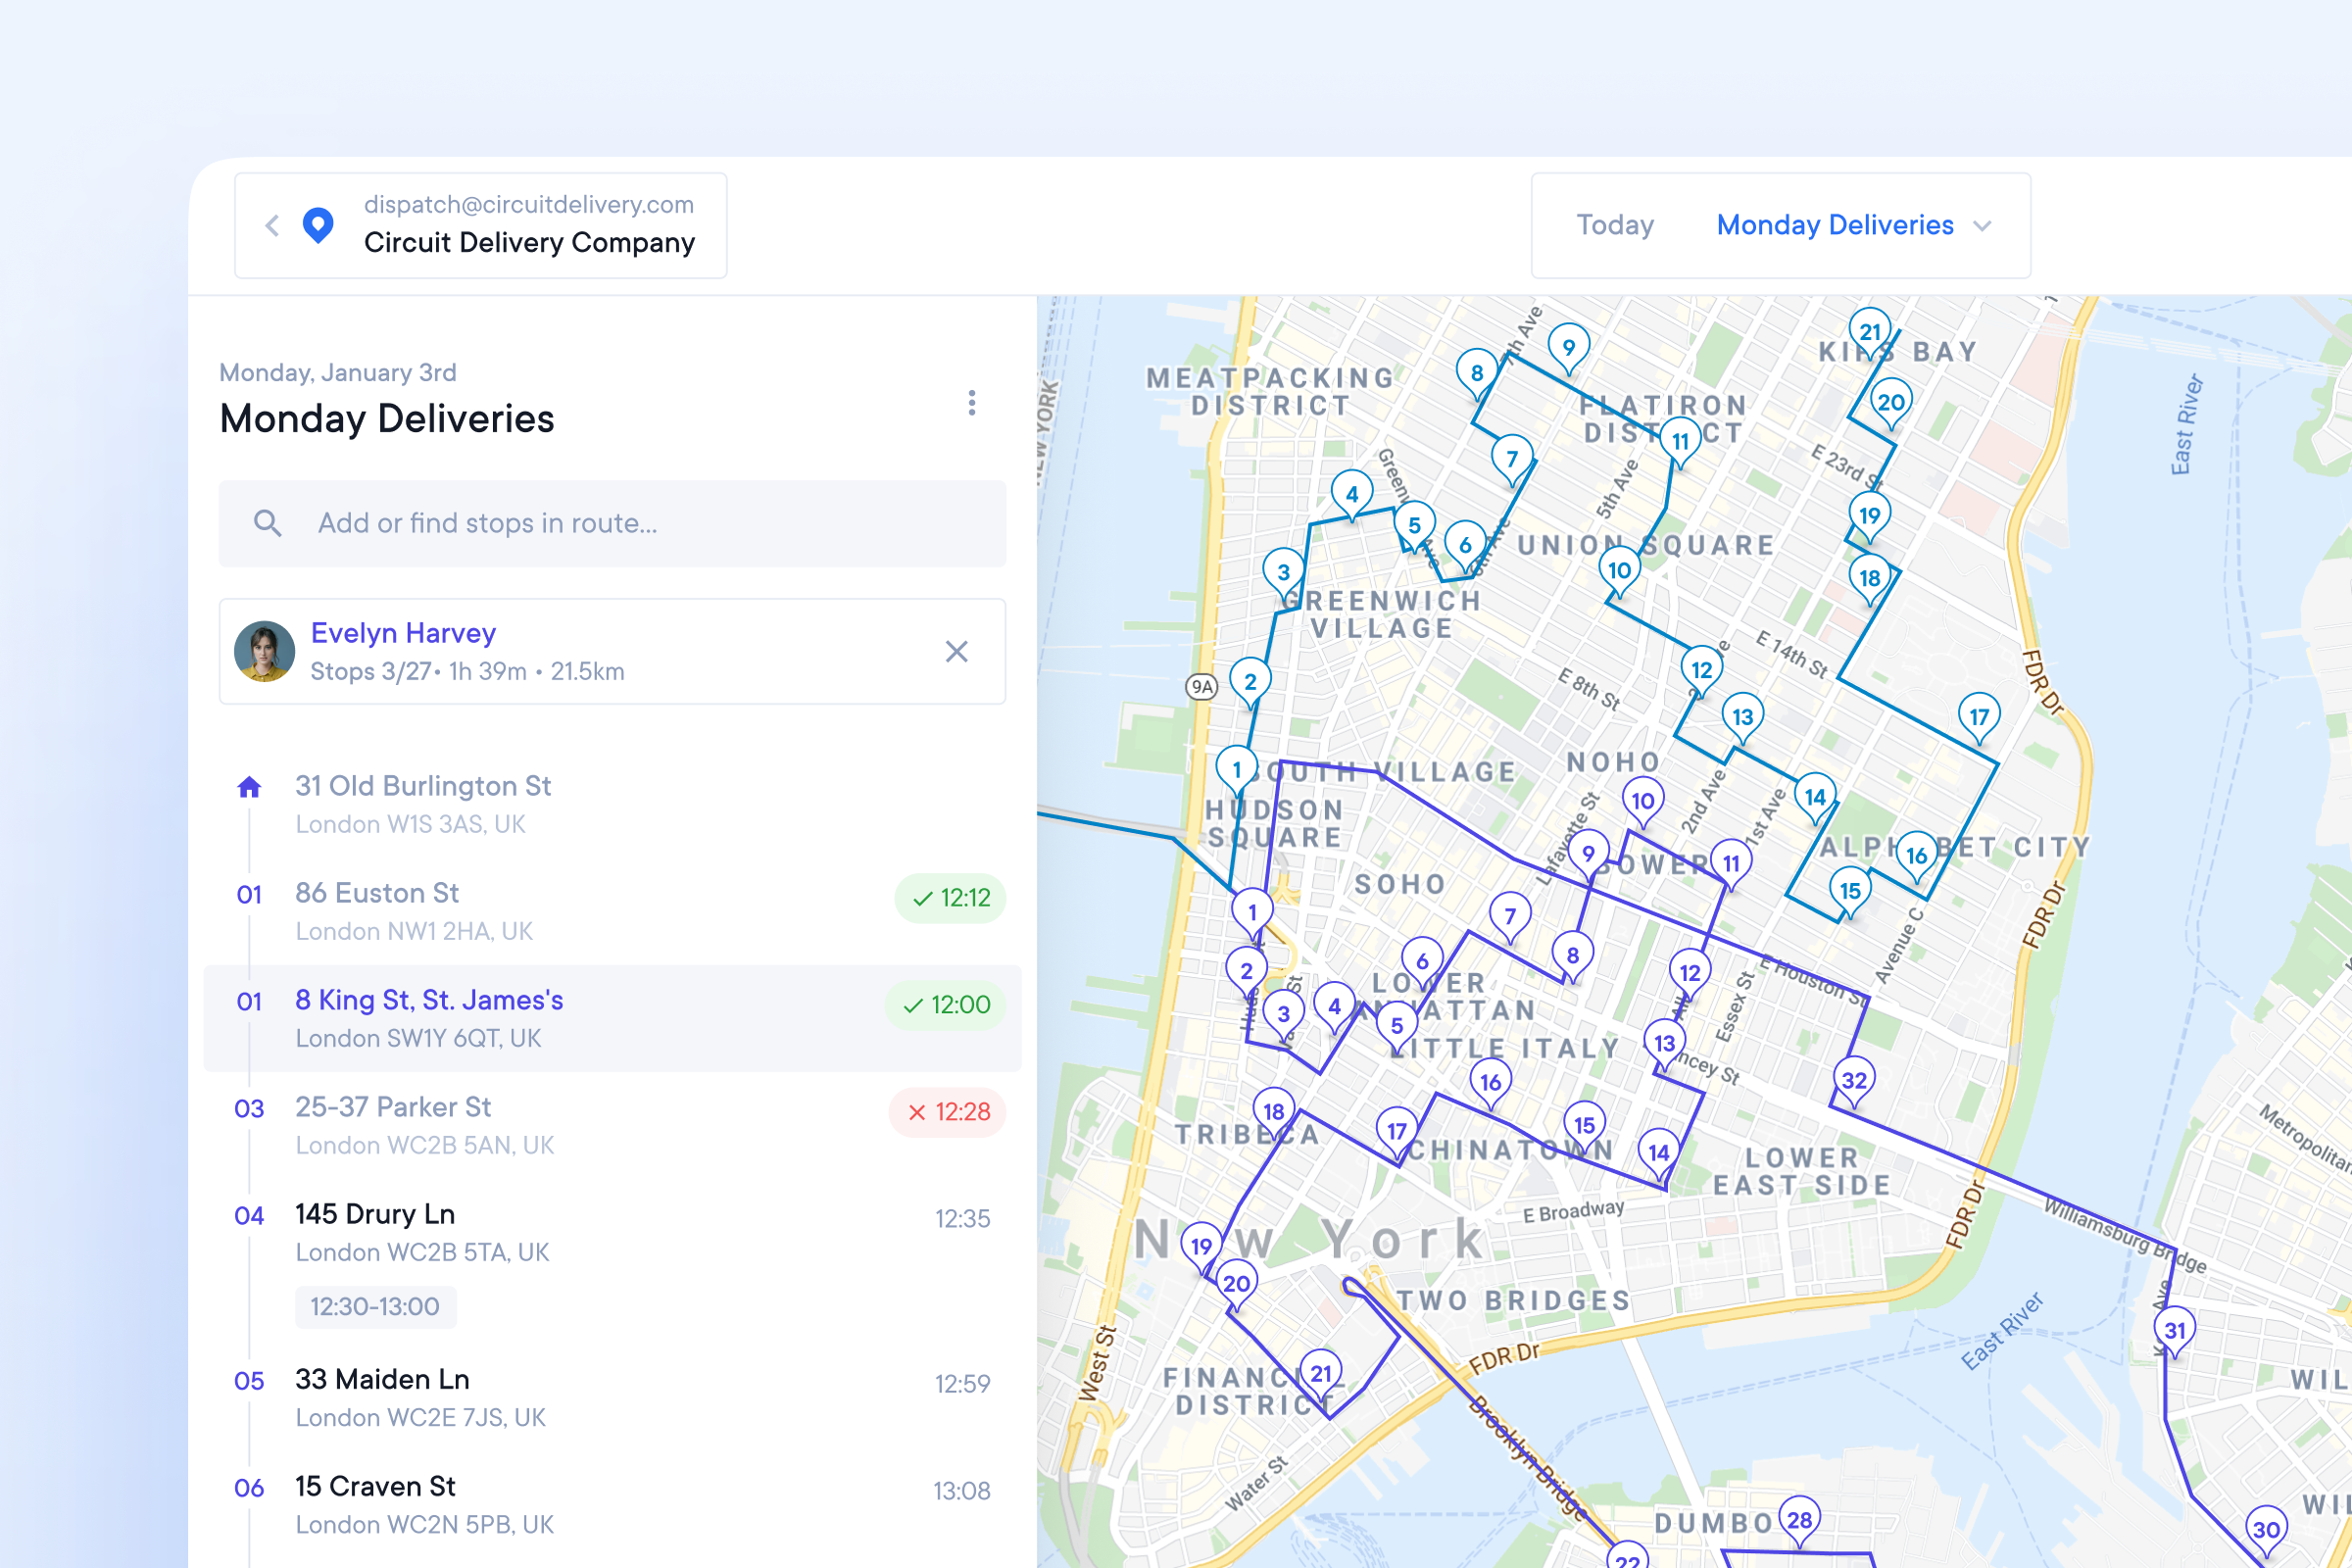
Task: Click Evelyn Harvey's avatar photo
Action: point(264,651)
